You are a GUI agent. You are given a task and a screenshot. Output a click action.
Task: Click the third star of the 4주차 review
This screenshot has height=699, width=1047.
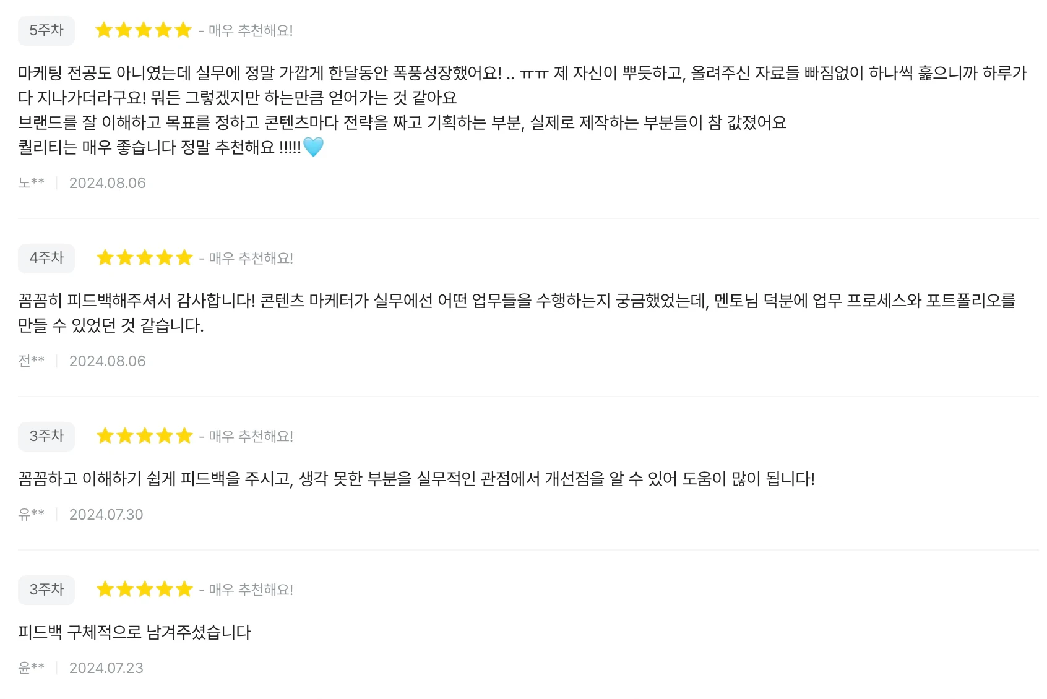point(145,257)
